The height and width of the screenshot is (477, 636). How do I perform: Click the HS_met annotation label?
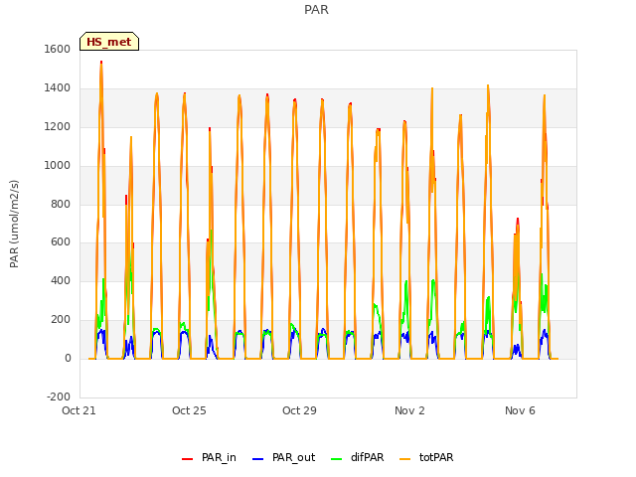click(x=109, y=42)
